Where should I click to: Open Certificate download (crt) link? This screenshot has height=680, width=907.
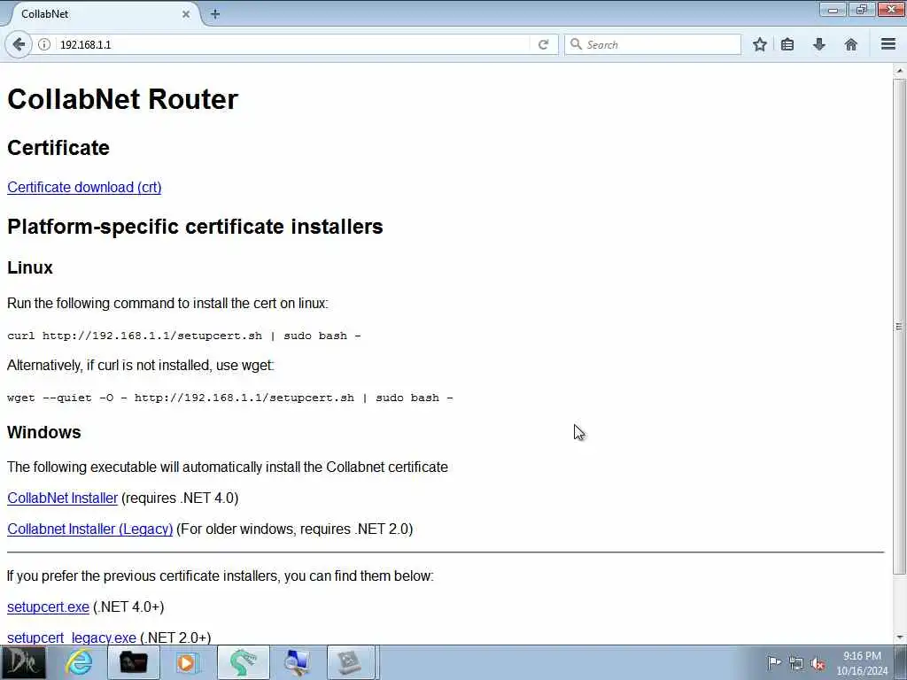point(84,188)
